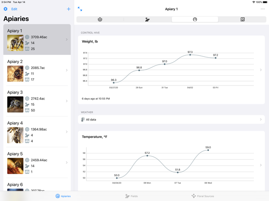Click 1364.98ac area value
Viewport: 269px width, 201px height.
(x=39, y=129)
